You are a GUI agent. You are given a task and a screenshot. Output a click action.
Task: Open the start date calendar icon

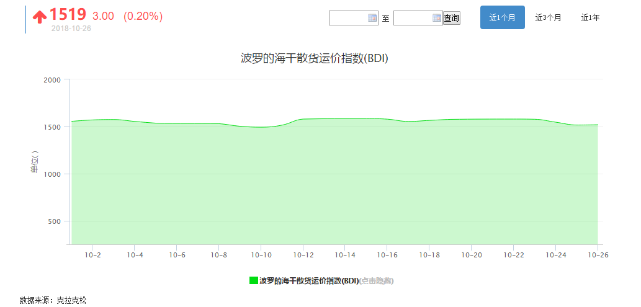click(x=372, y=17)
